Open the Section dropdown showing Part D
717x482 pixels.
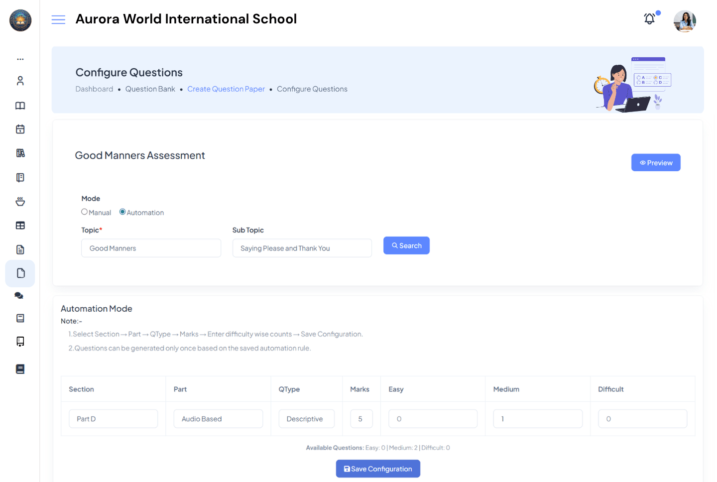coord(113,419)
